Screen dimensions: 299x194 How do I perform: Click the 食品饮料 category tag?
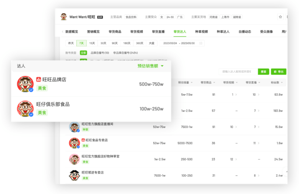pyautogui.click(x=131, y=17)
